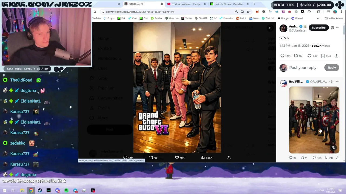Click the 32 replies icon on Red Pill reply

[x=291, y=158]
